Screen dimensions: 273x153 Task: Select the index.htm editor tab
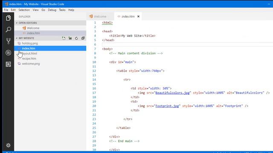(128, 16)
